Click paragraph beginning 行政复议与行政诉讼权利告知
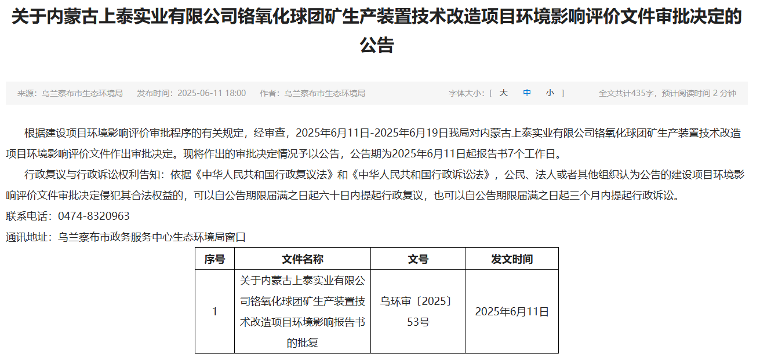Image resolution: width=760 pixels, height=357 pixels. click(376, 185)
